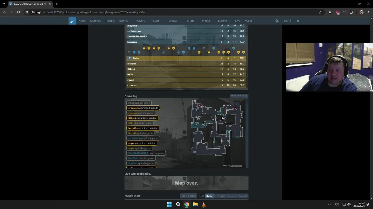Viewport: 373px width, 209px height.
Task: Open the Live menu item
Action: [x=237, y=21]
